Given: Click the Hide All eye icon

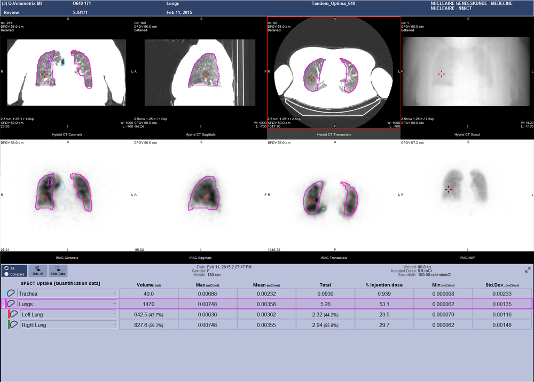Looking at the screenshot, I should pyautogui.click(x=37, y=270).
